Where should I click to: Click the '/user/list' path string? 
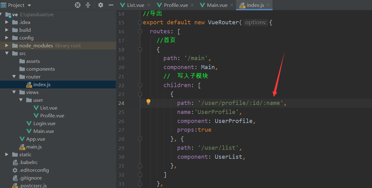[218, 148]
